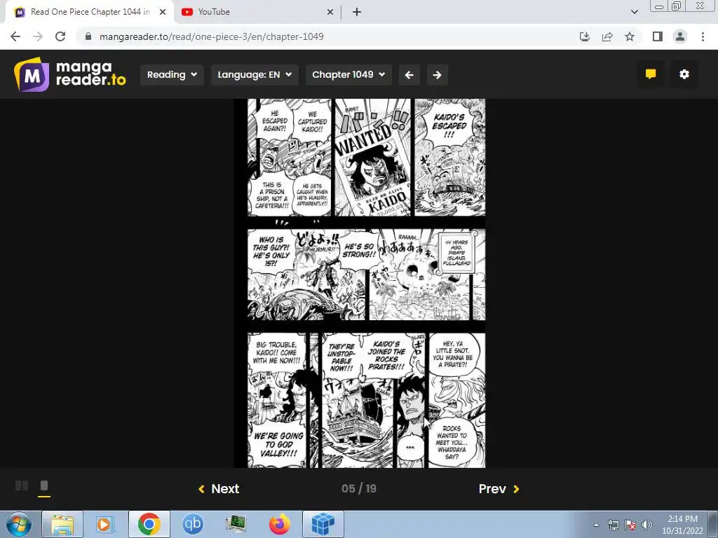This screenshot has height=538, width=718.
Task: Open qBittorrent from taskbar
Action: coord(193,524)
